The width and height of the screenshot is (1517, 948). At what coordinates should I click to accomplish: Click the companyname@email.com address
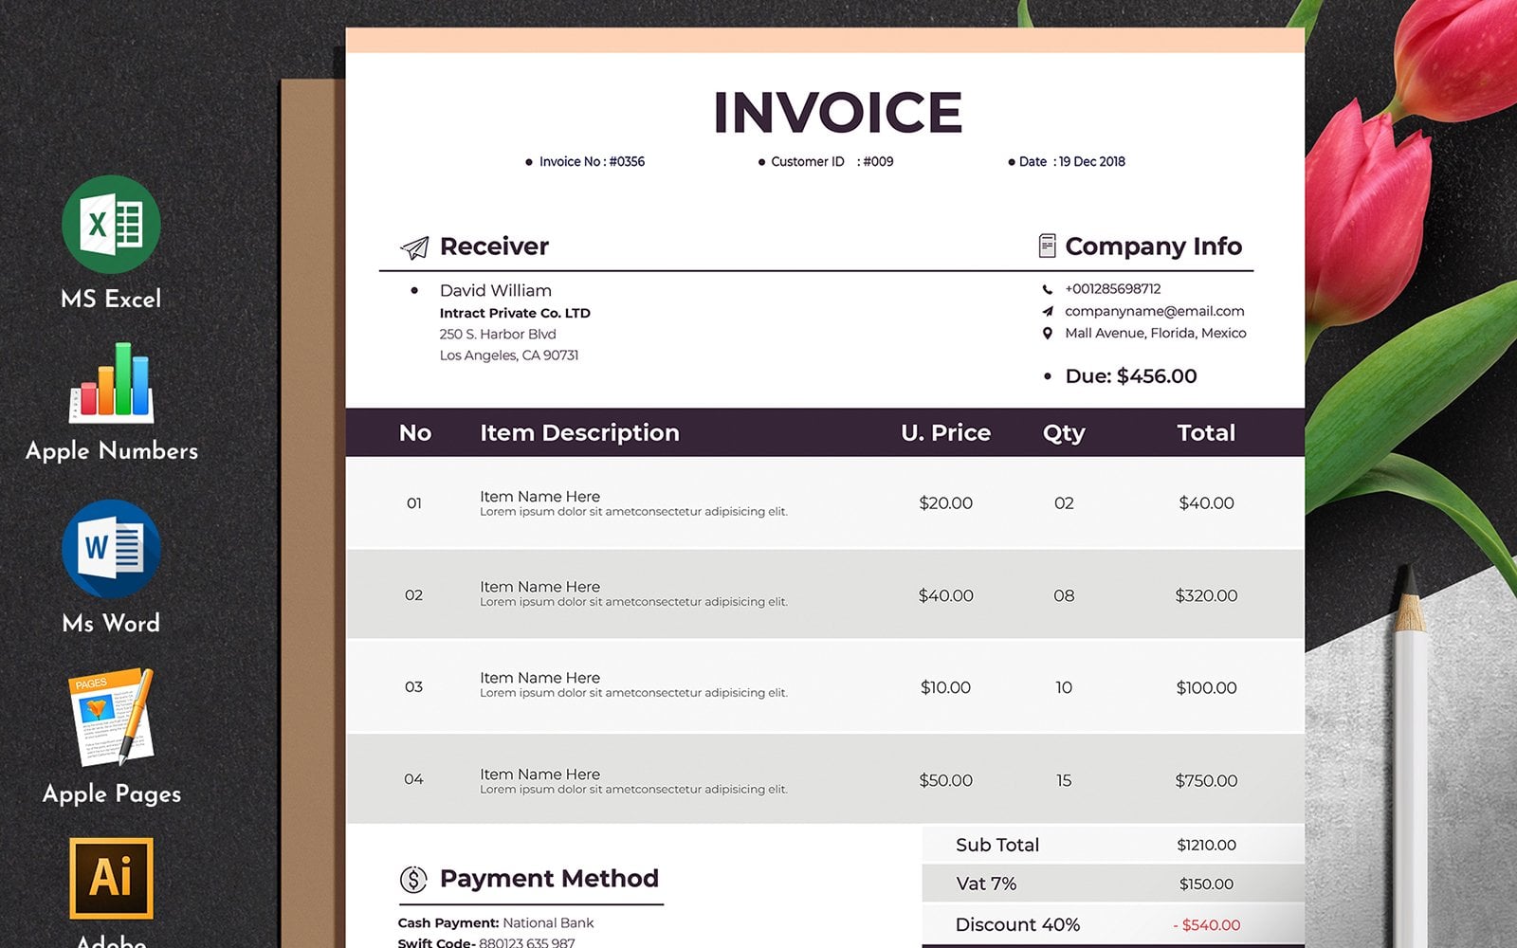(1154, 311)
